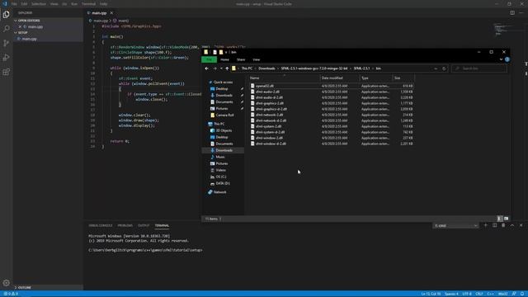Open the Share ribbon tab in File Explorer
Image resolution: width=528 pixels, height=297 pixels.
(x=241, y=59)
